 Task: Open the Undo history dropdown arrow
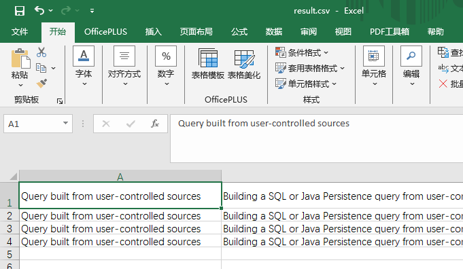pos(51,11)
